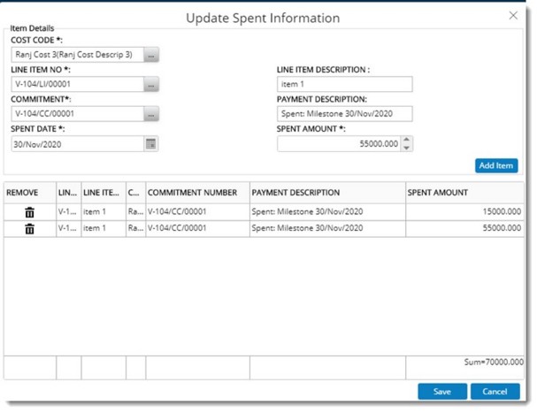Increase Spent Amount with up arrow
537x412 pixels.
tap(406, 140)
